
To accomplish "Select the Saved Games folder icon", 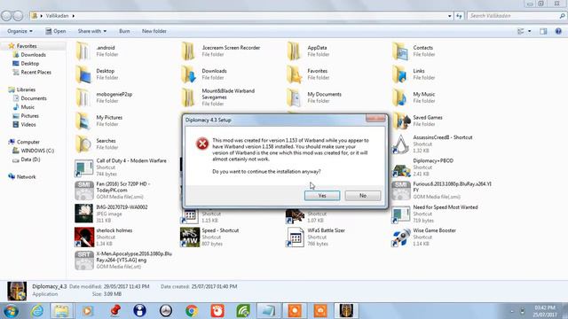I will click(401, 121).
